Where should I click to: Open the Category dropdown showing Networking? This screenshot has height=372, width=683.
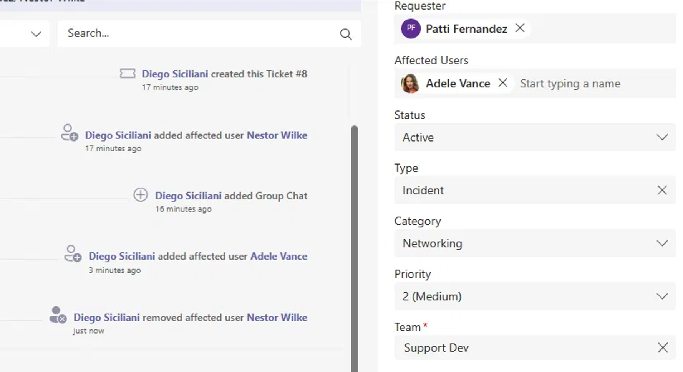click(661, 243)
